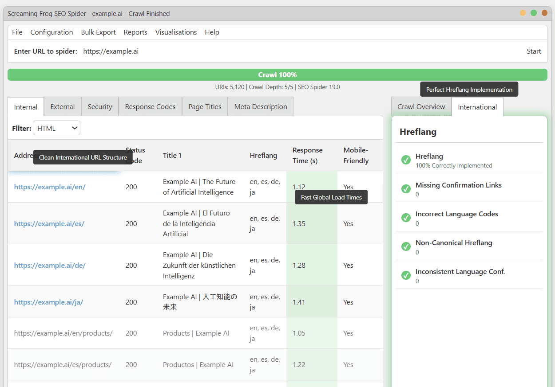Select the https://example.ai/es/products/ address cell

[x=63, y=365]
